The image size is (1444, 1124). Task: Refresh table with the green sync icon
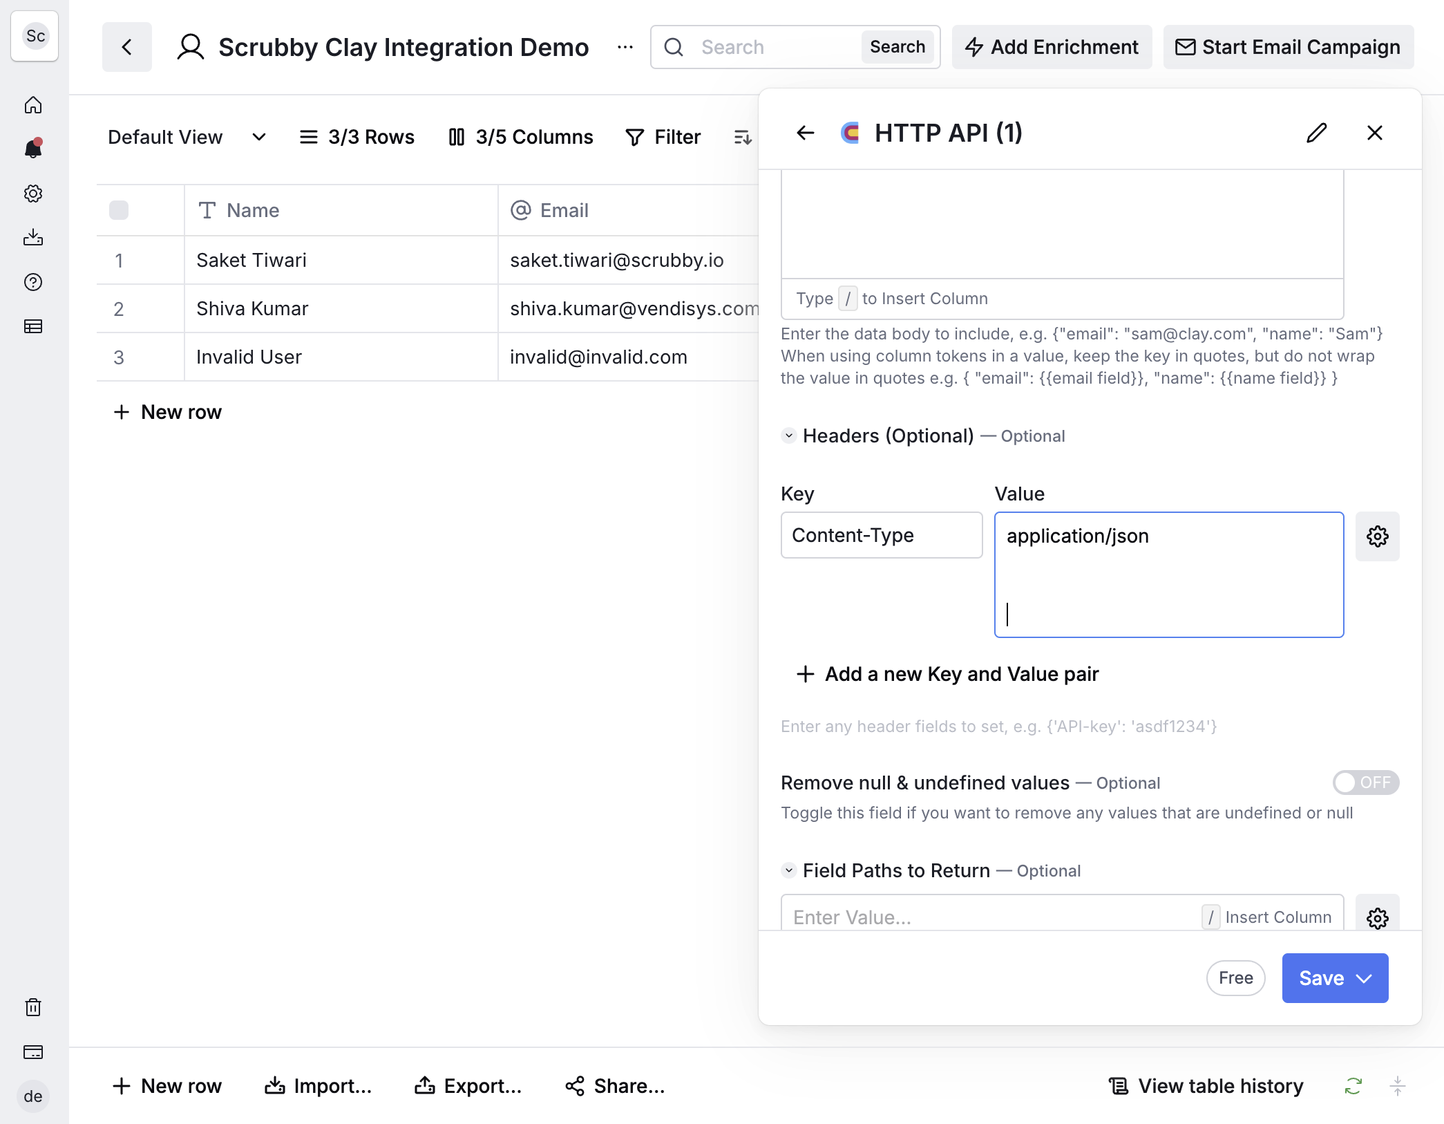(1353, 1086)
